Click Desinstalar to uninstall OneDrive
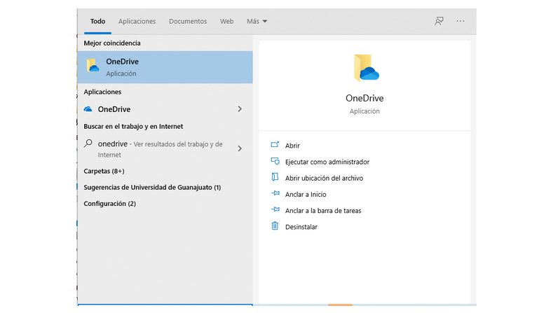539x313 pixels. [x=301, y=227]
